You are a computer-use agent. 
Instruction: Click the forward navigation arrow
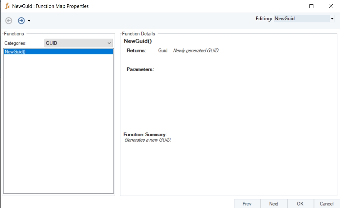coord(21,21)
